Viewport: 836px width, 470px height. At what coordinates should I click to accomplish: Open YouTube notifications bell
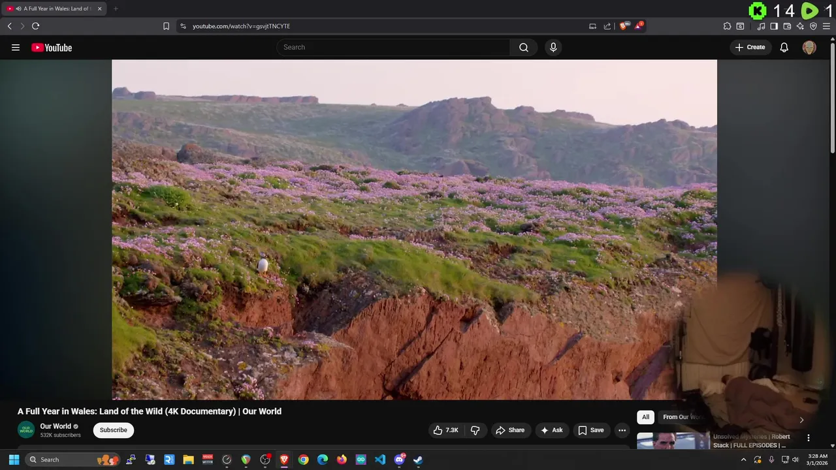point(784,47)
